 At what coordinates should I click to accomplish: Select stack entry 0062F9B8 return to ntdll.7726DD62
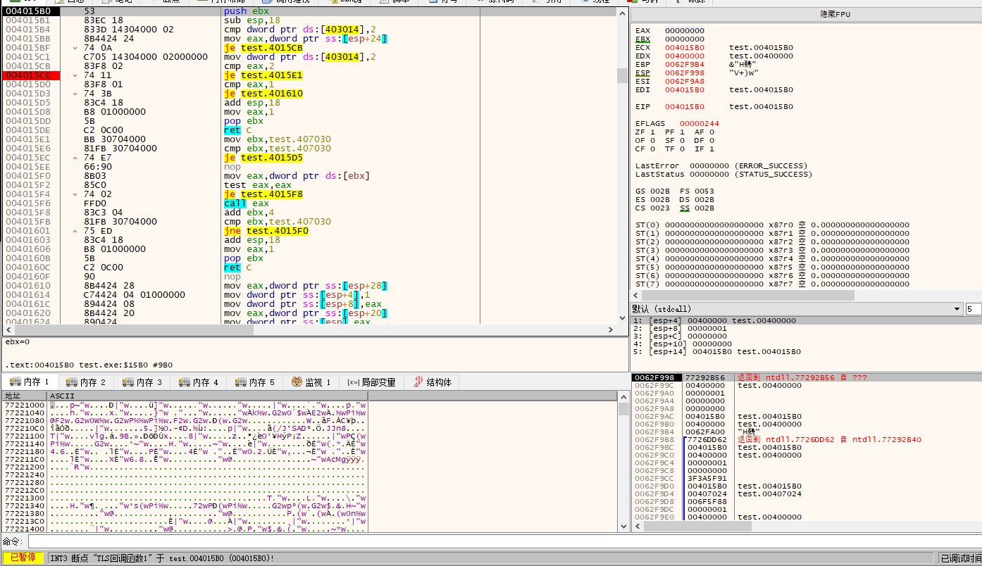coord(806,440)
